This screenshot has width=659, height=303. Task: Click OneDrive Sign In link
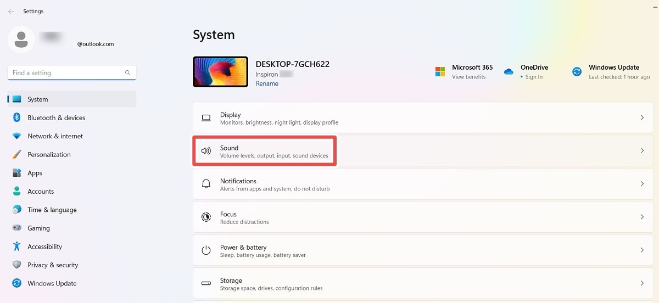(x=534, y=77)
